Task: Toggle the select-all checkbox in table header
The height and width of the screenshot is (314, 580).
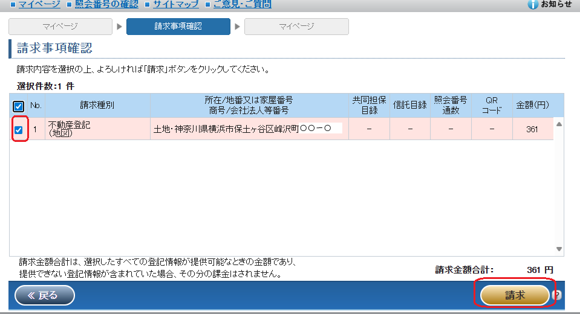Action: click(19, 106)
